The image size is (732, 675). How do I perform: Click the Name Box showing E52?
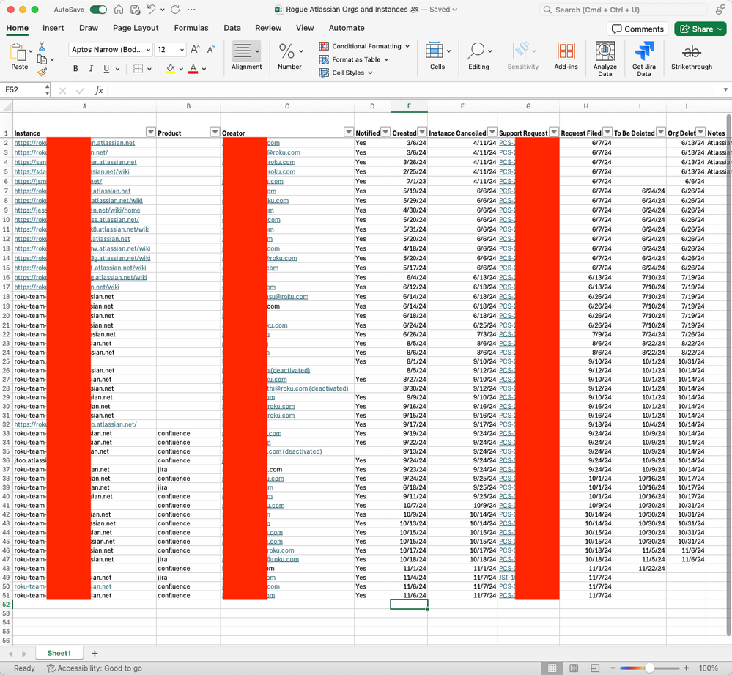[x=24, y=89]
